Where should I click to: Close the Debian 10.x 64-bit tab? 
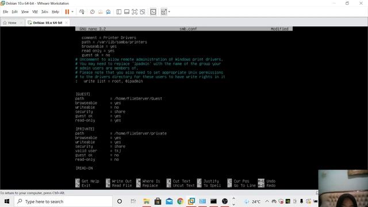[x=67, y=22]
